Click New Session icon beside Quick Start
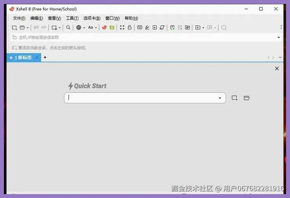 [x=234, y=98]
